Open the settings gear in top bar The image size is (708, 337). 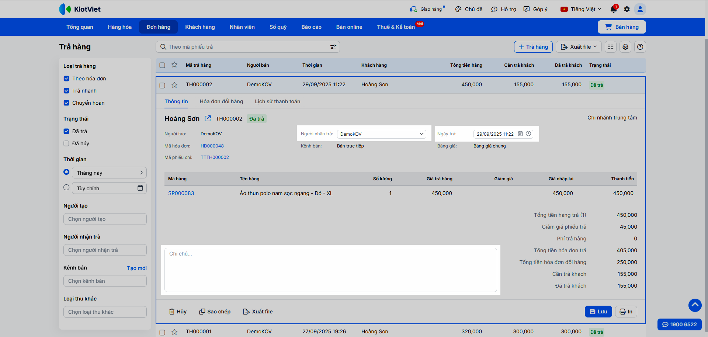click(627, 9)
